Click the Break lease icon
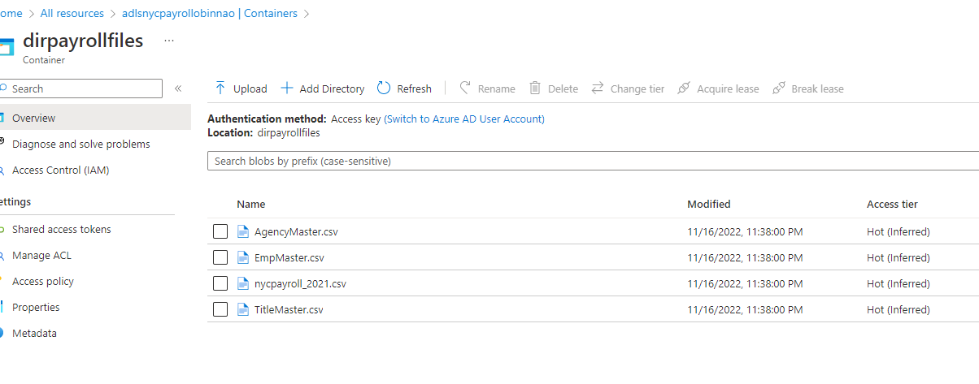979x384 pixels. [778, 88]
